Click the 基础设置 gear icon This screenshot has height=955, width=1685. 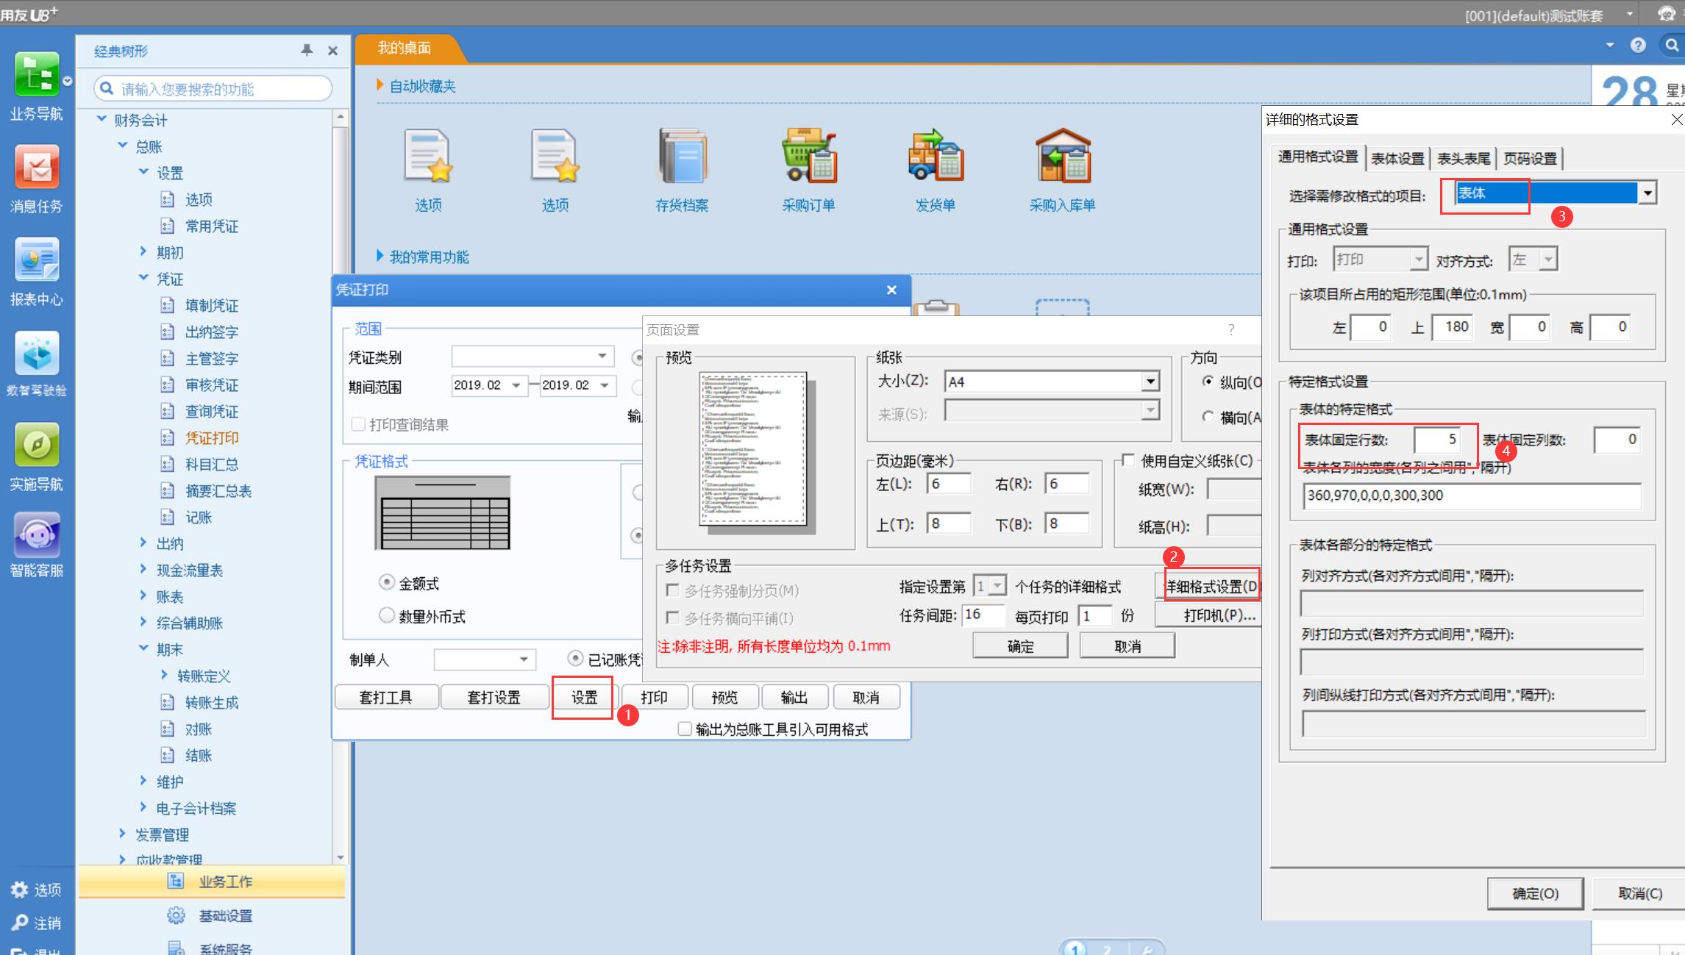[176, 915]
